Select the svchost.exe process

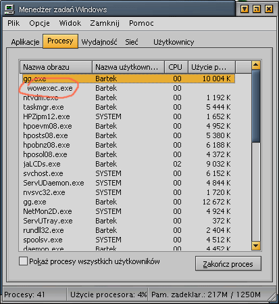pyautogui.click(x=129, y=173)
